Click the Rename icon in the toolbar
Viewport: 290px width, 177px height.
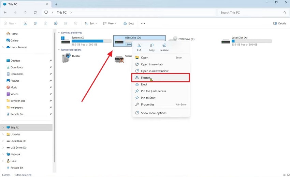tap(56, 23)
